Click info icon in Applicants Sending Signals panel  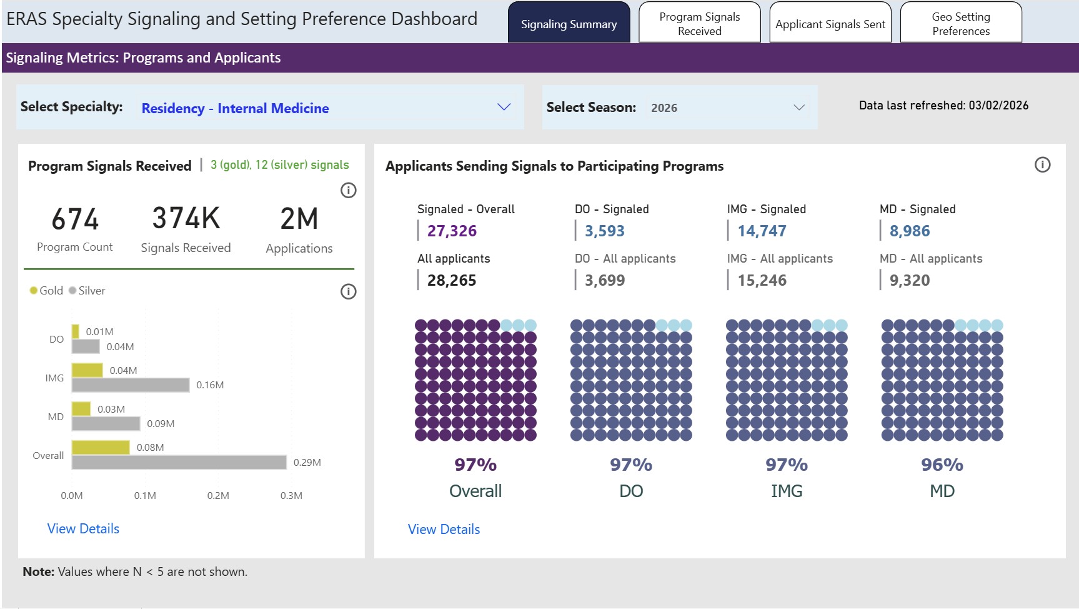point(1042,165)
